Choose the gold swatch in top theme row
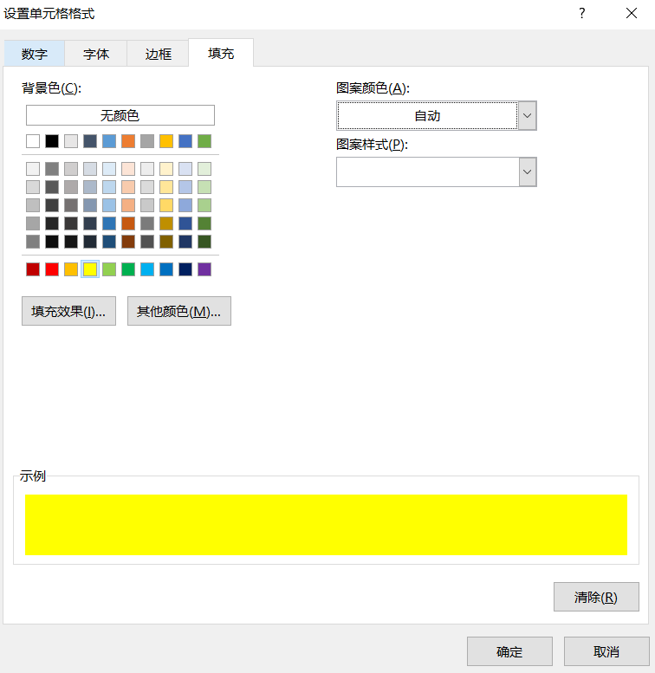 (x=166, y=141)
